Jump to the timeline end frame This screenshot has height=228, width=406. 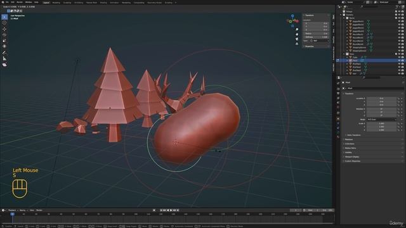(x=178, y=210)
